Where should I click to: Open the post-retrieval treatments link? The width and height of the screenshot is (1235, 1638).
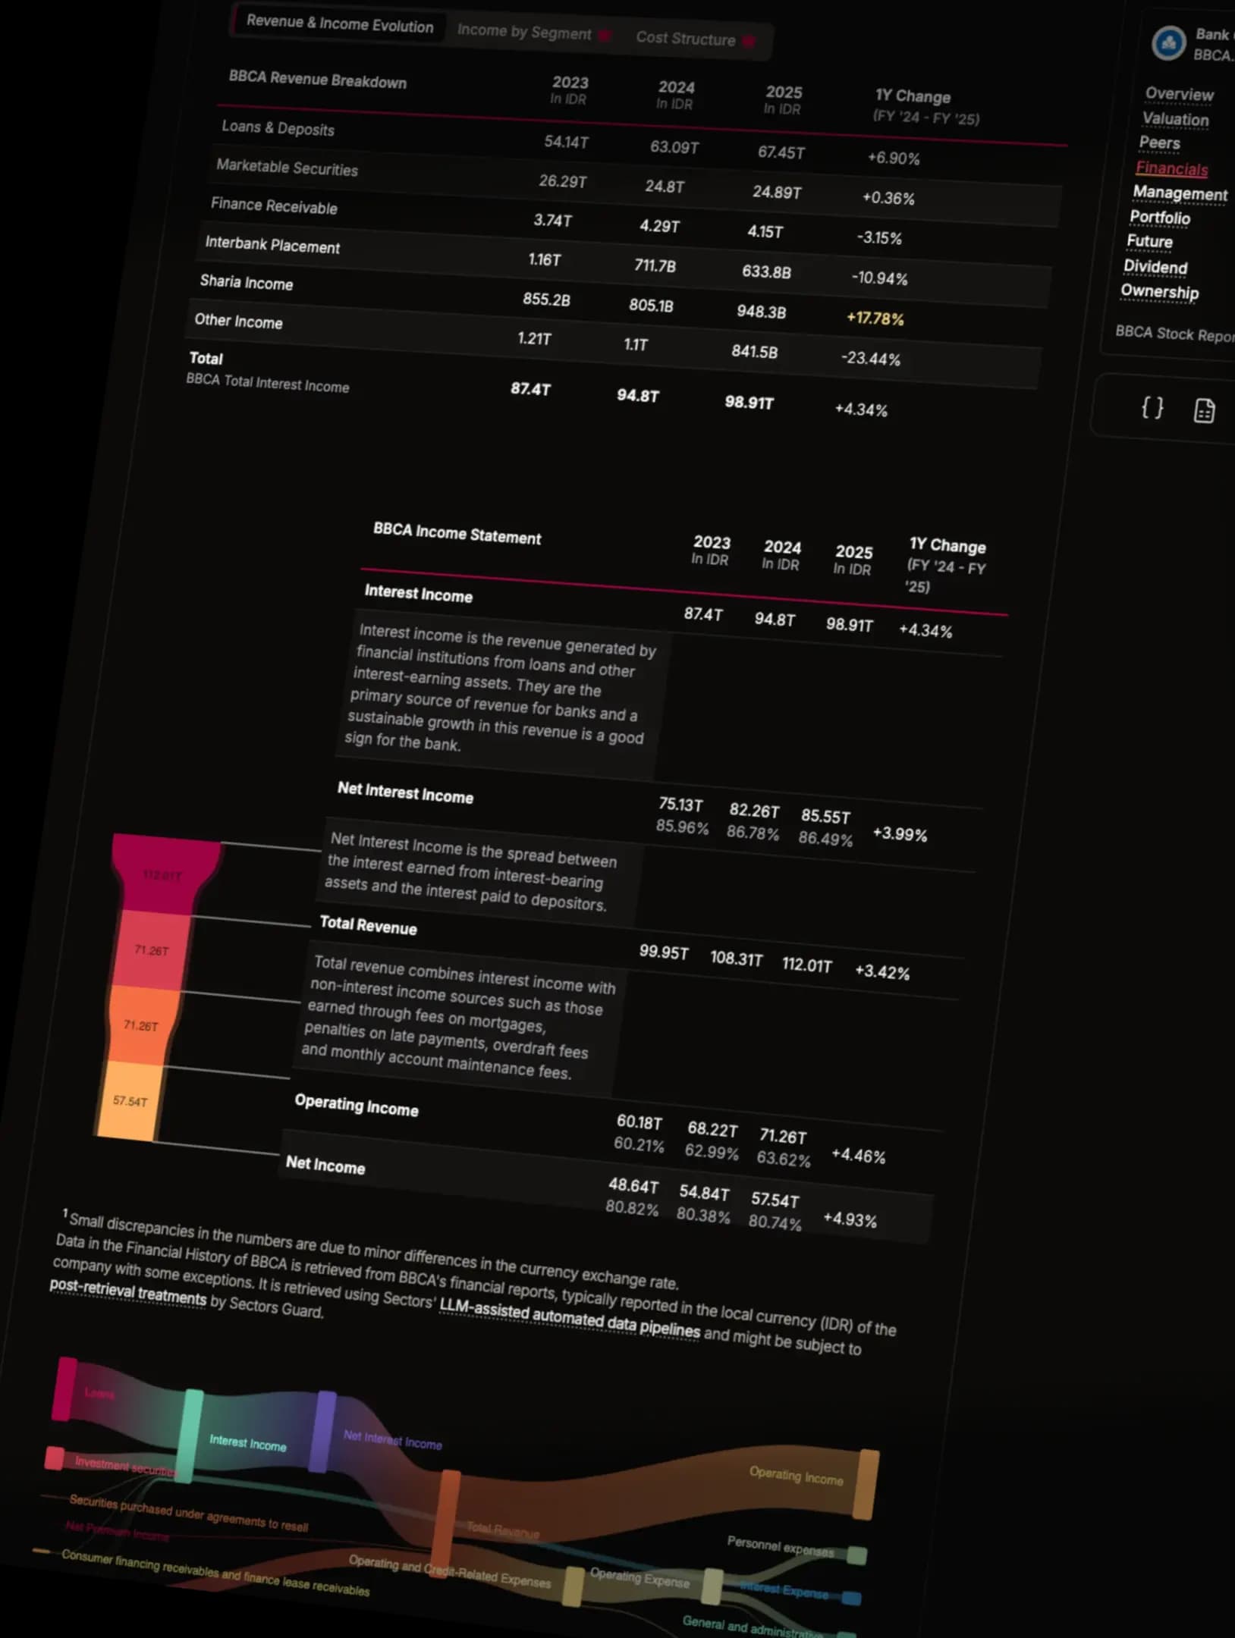point(127,1291)
